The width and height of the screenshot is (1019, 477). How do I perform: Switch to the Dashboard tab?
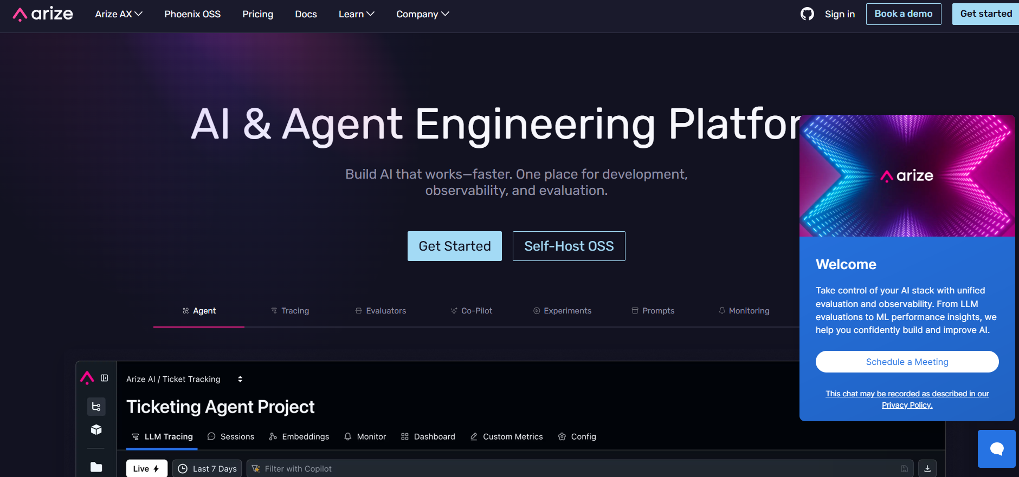tap(428, 437)
